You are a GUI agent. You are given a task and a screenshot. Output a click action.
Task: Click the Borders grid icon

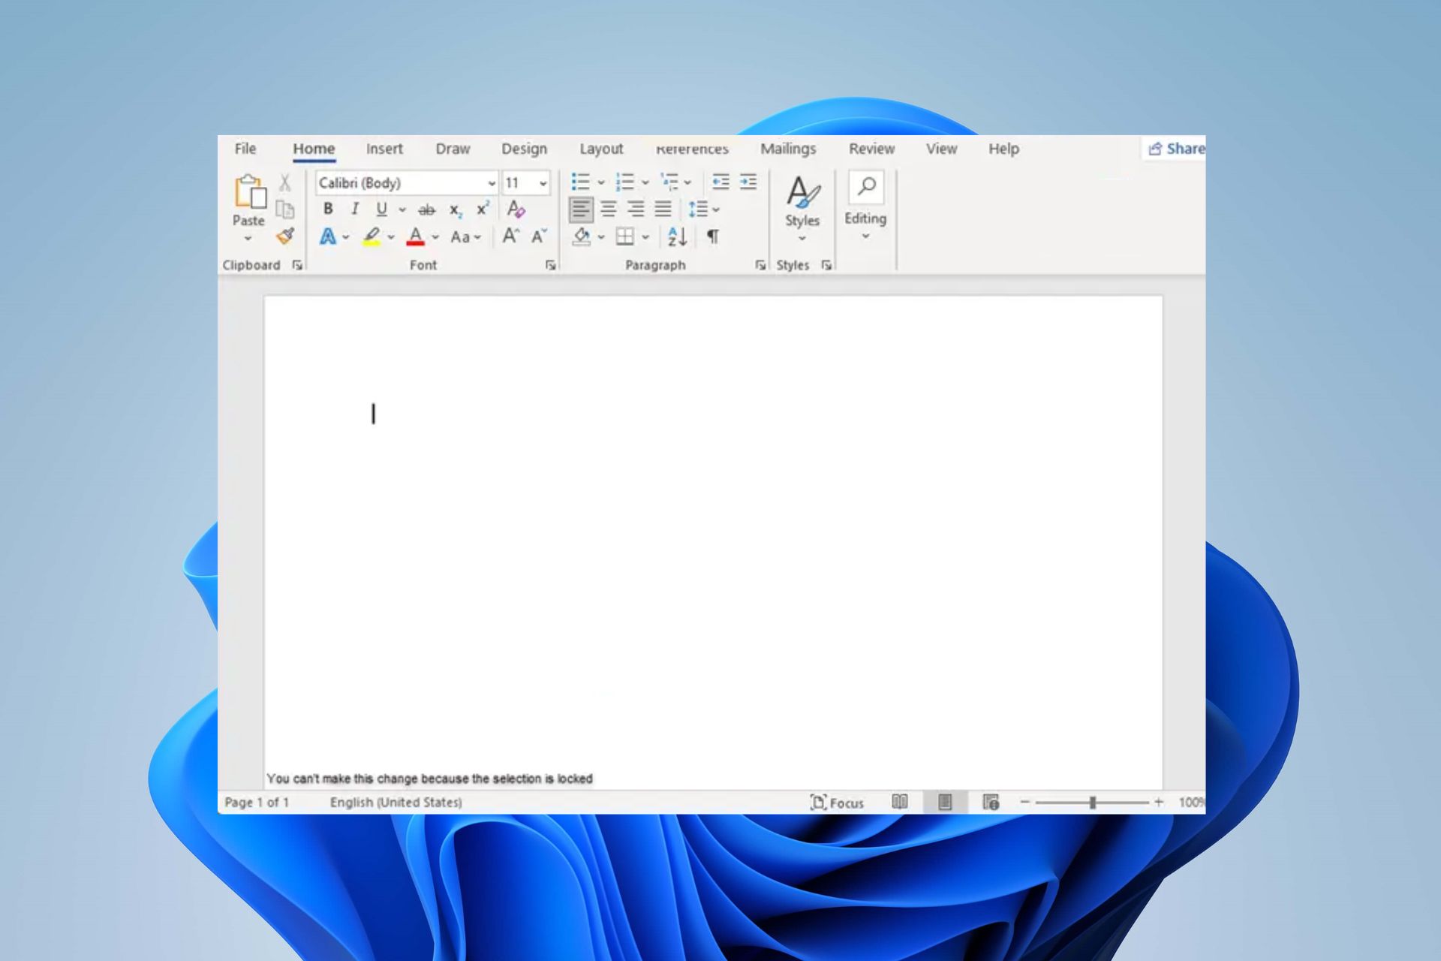click(x=624, y=237)
